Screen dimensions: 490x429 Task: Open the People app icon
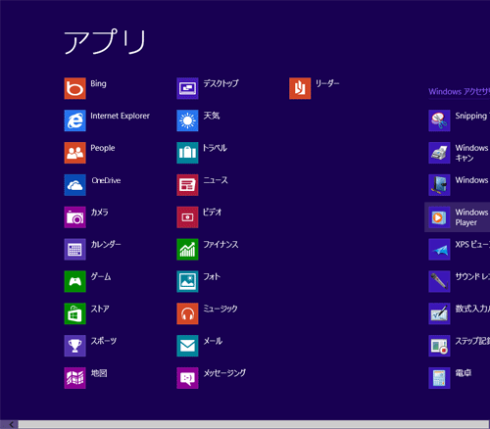[x=74, y=153]
